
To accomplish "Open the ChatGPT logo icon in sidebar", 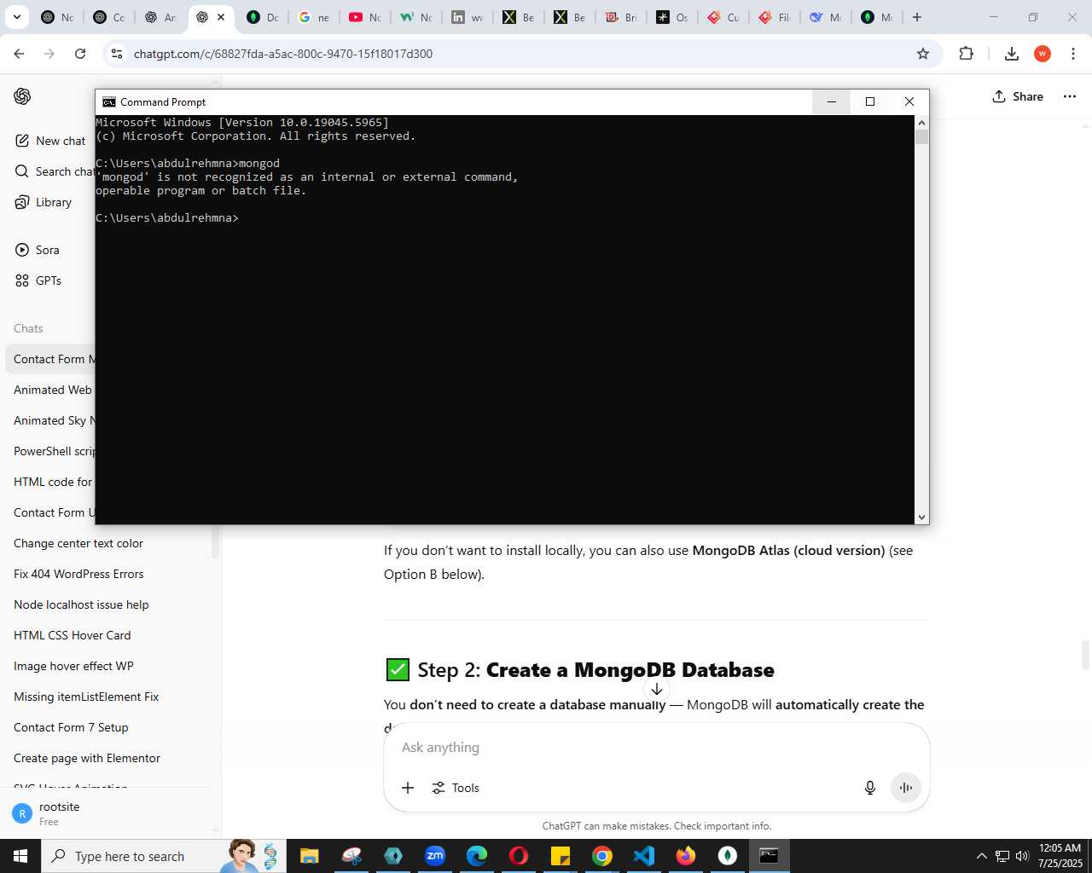I will [x=22, y=96].
